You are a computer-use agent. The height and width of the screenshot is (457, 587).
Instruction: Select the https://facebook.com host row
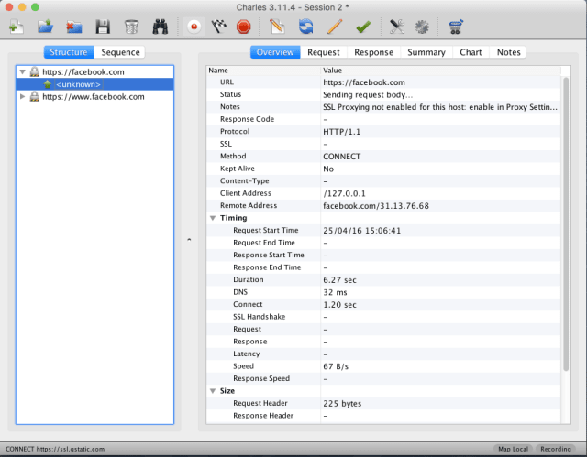pyautogui.click(x=94, y=71)
